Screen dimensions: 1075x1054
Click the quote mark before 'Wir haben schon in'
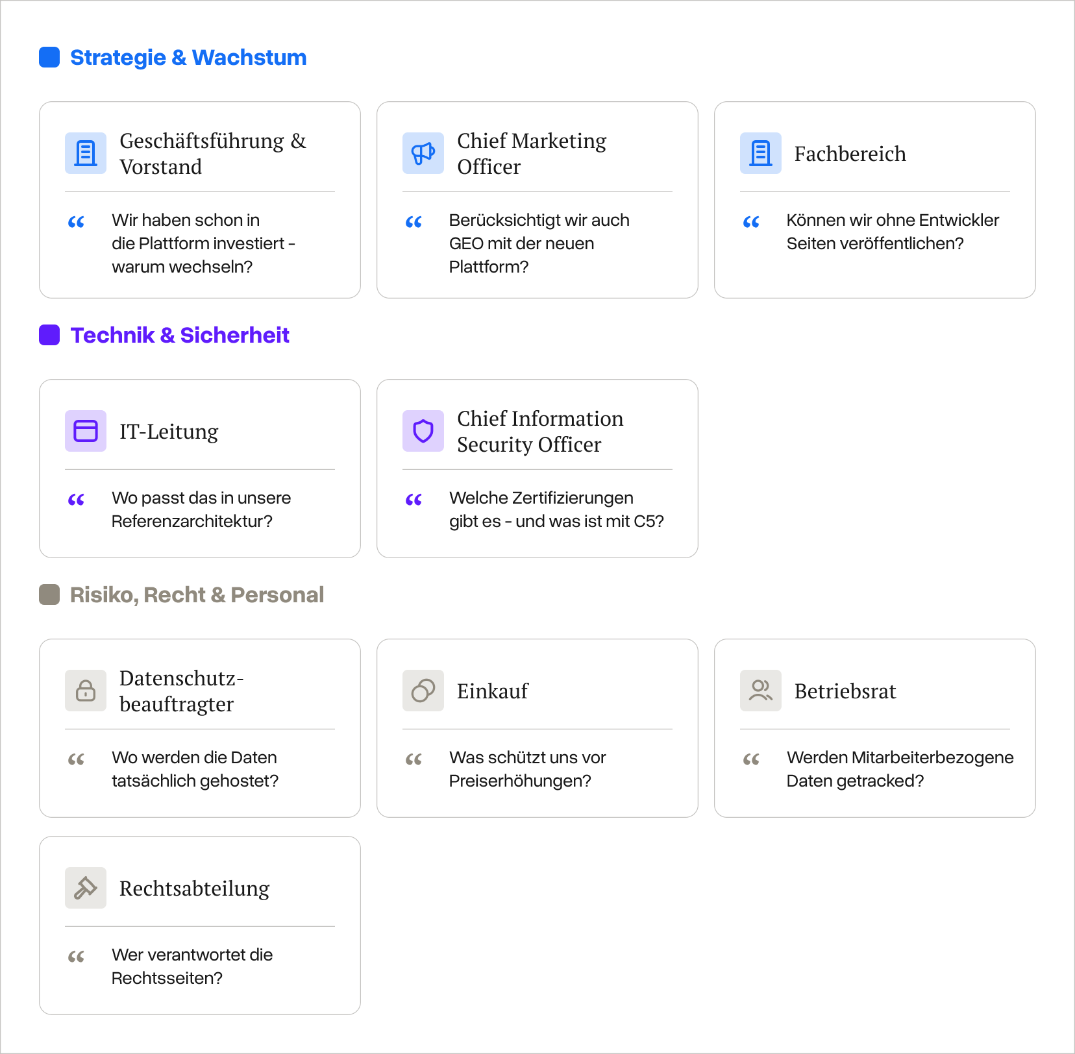(x=77, y=222)
